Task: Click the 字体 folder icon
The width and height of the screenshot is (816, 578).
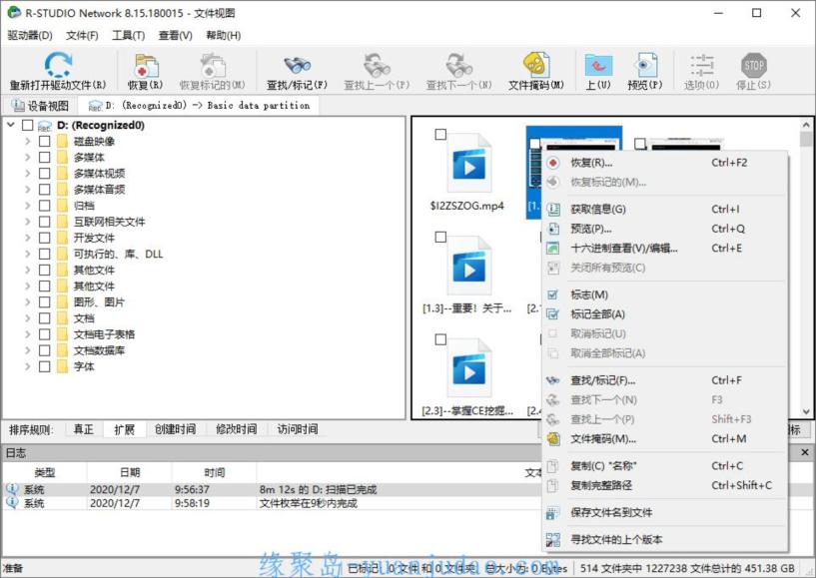Action: pyautogui.click(x=63, y=366)
